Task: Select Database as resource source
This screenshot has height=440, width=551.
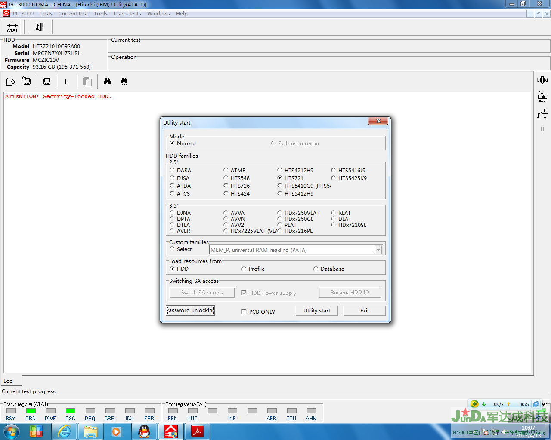Action: 316,269
